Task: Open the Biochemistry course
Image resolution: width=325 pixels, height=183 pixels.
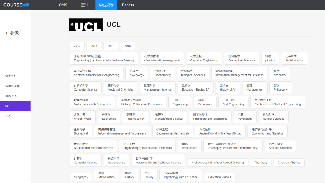Action: coord(162,73)
